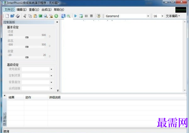194x133 pixels.
Task: Toggle the blue control panel view icon
Action: point(63,16)
